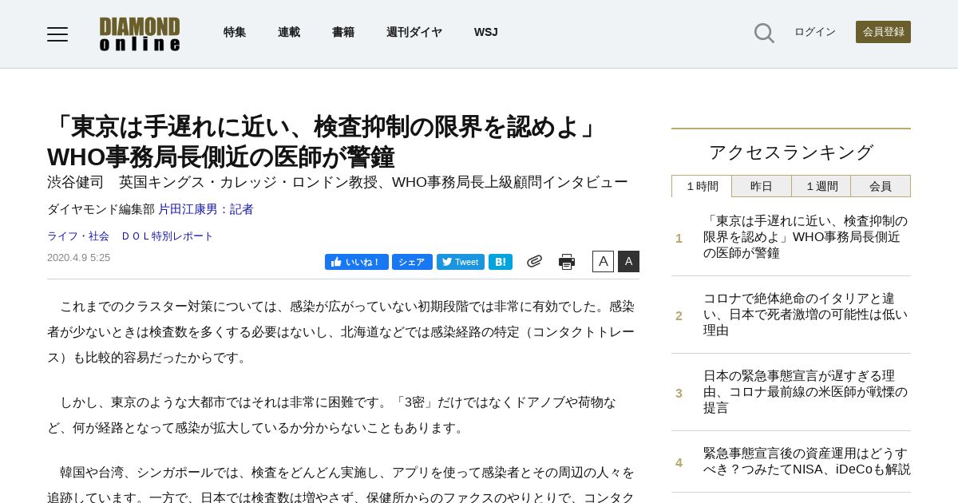Open the ライフ・社会 category link
Viewport: 958px width, 503px height.
tap(78, 236)
